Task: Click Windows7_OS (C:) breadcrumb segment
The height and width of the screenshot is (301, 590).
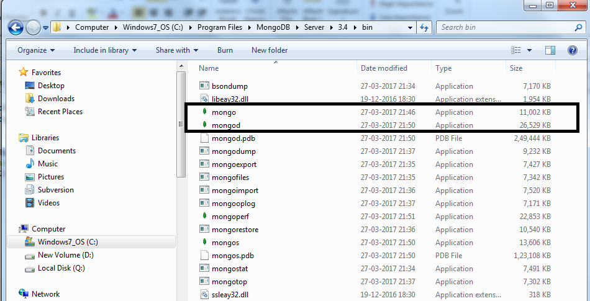Action: pos(153,27)
